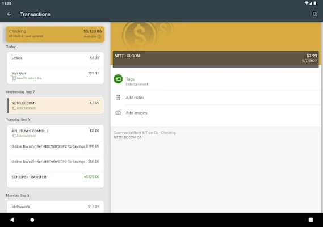This screenshot has height=227, width=323.
Task: Select the APL ITUNES.COM/BILL transaction
Action: (x=55, y=133)
